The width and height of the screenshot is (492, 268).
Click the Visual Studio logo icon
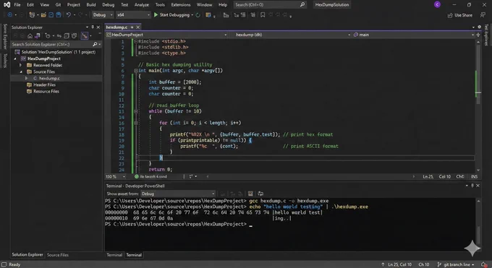point(7,5)
